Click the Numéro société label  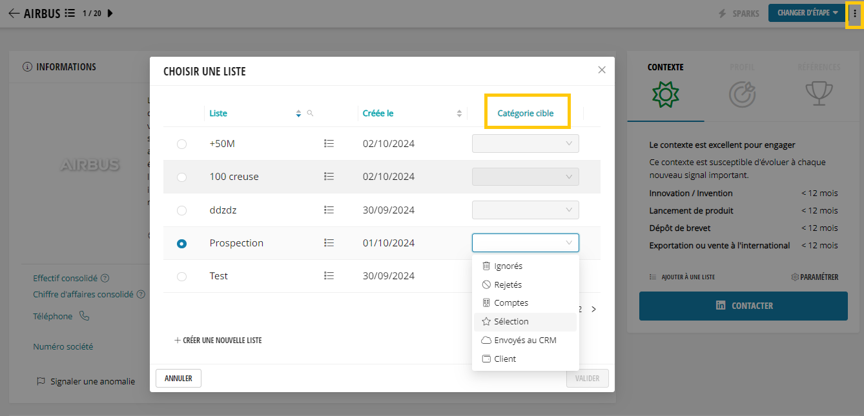click(63, 346)
